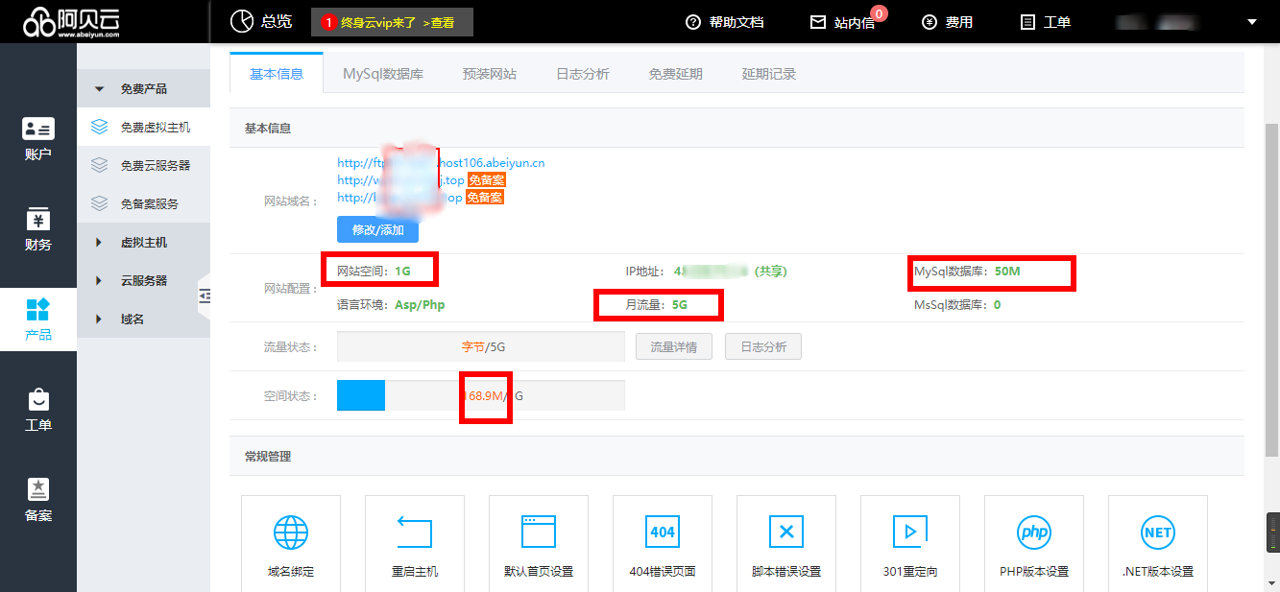
Task: Open PHP版本设置 icon
Action: (x=1034, y=532)
